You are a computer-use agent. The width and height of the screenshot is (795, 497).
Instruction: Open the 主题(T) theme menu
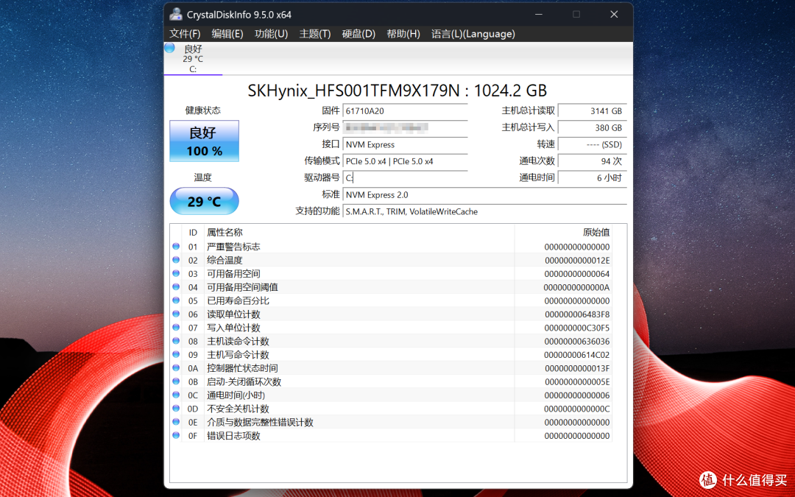[314, 33]
